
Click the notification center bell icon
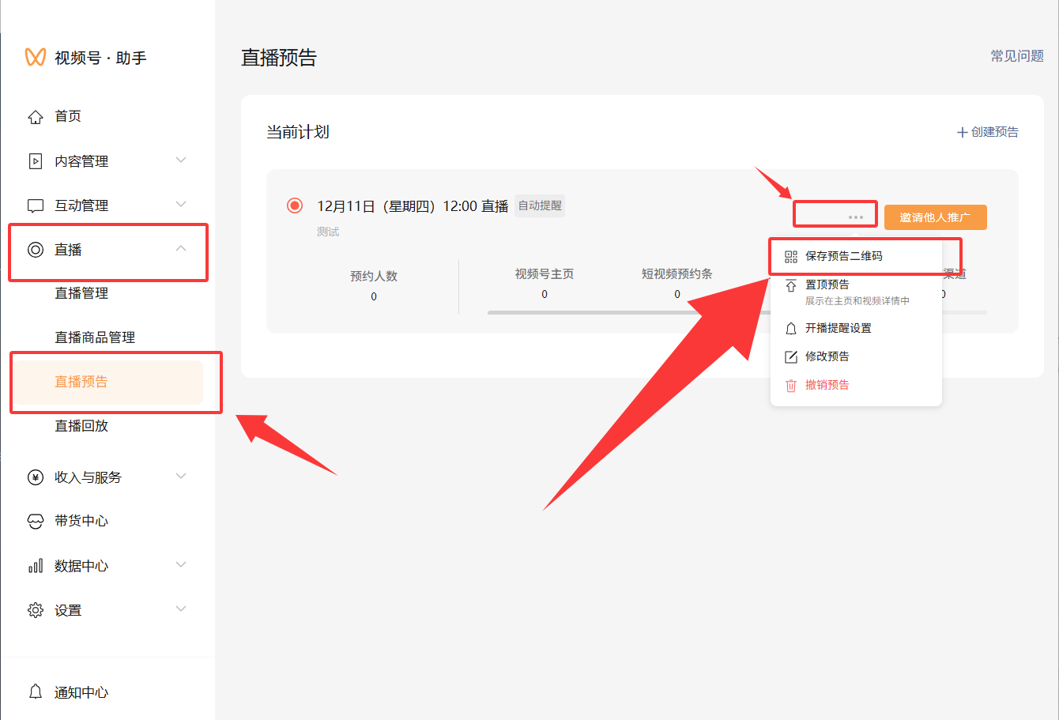coord(36,692)
